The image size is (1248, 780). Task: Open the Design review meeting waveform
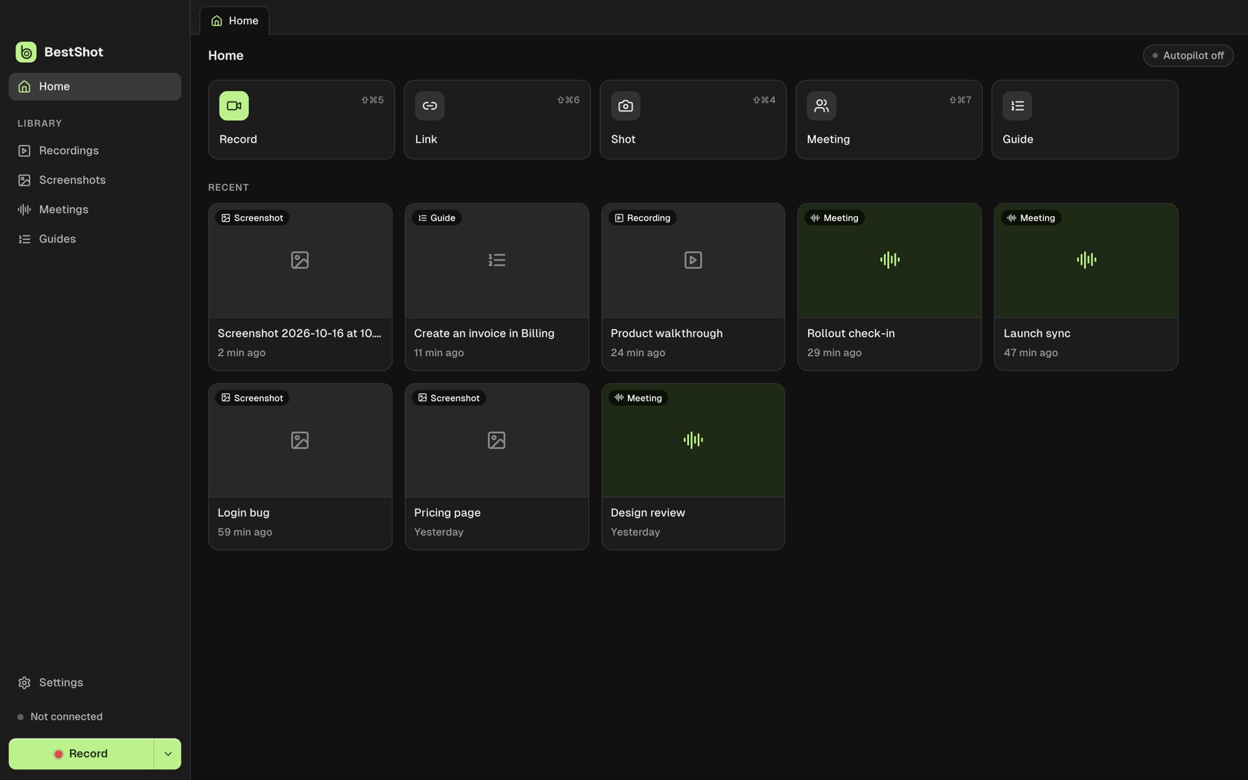[693, 440]
